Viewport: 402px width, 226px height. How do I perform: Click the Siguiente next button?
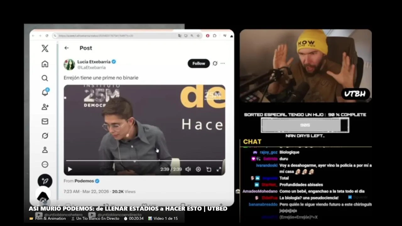click(x=358, y=197)
